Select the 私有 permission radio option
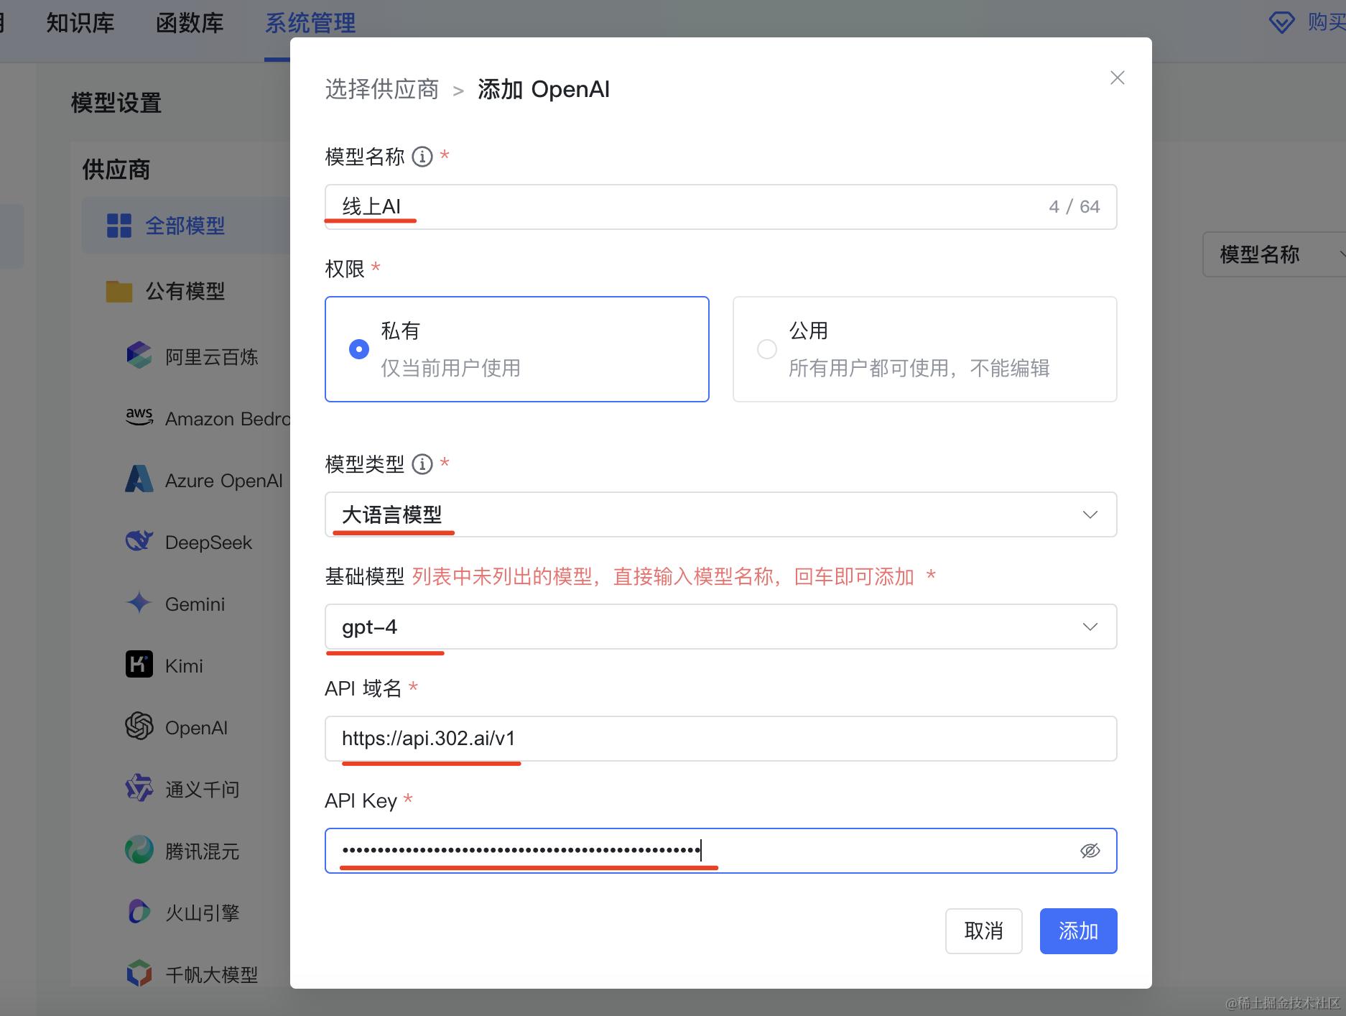 pos(517,349)
